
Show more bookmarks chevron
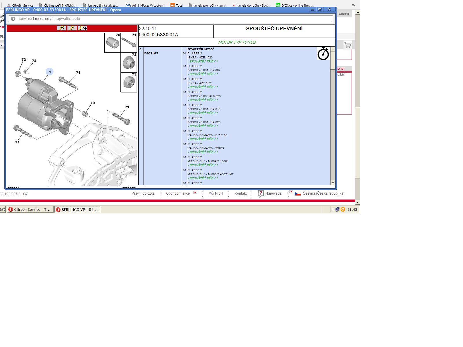(x=353, y=5)
